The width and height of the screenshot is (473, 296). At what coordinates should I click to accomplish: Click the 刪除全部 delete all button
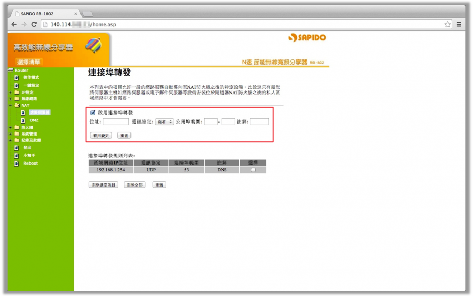135,185
